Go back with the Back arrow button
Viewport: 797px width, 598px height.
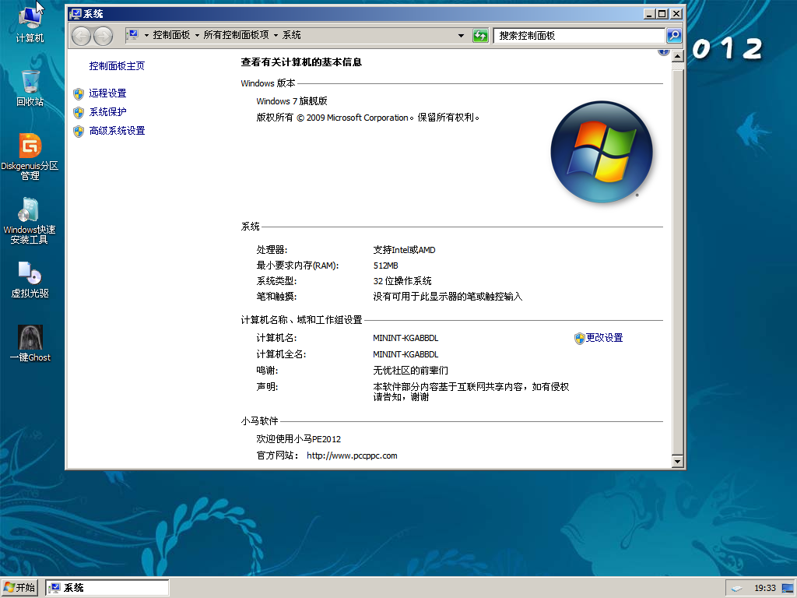click(x=81, y=36)
